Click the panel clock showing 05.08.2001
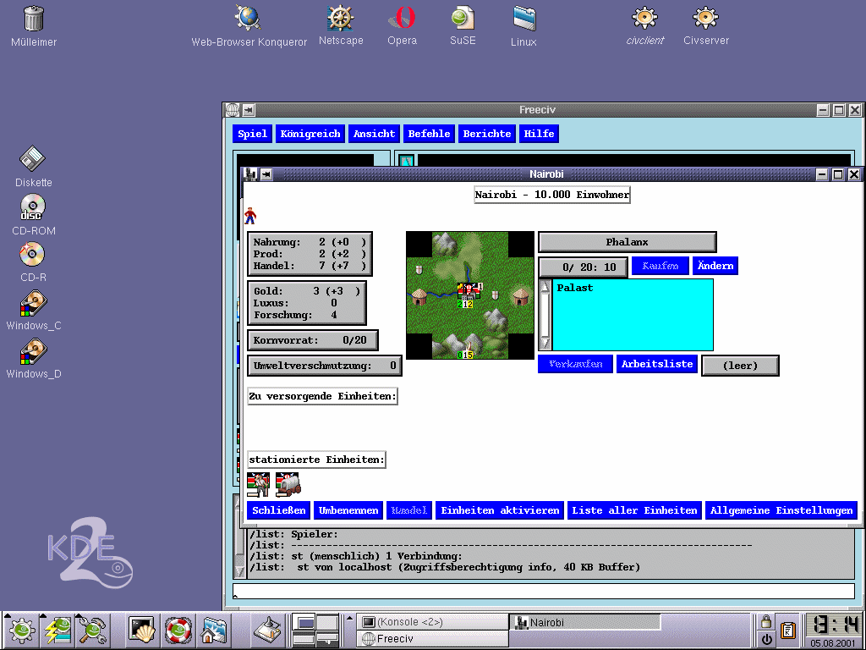 pos(832,630)
